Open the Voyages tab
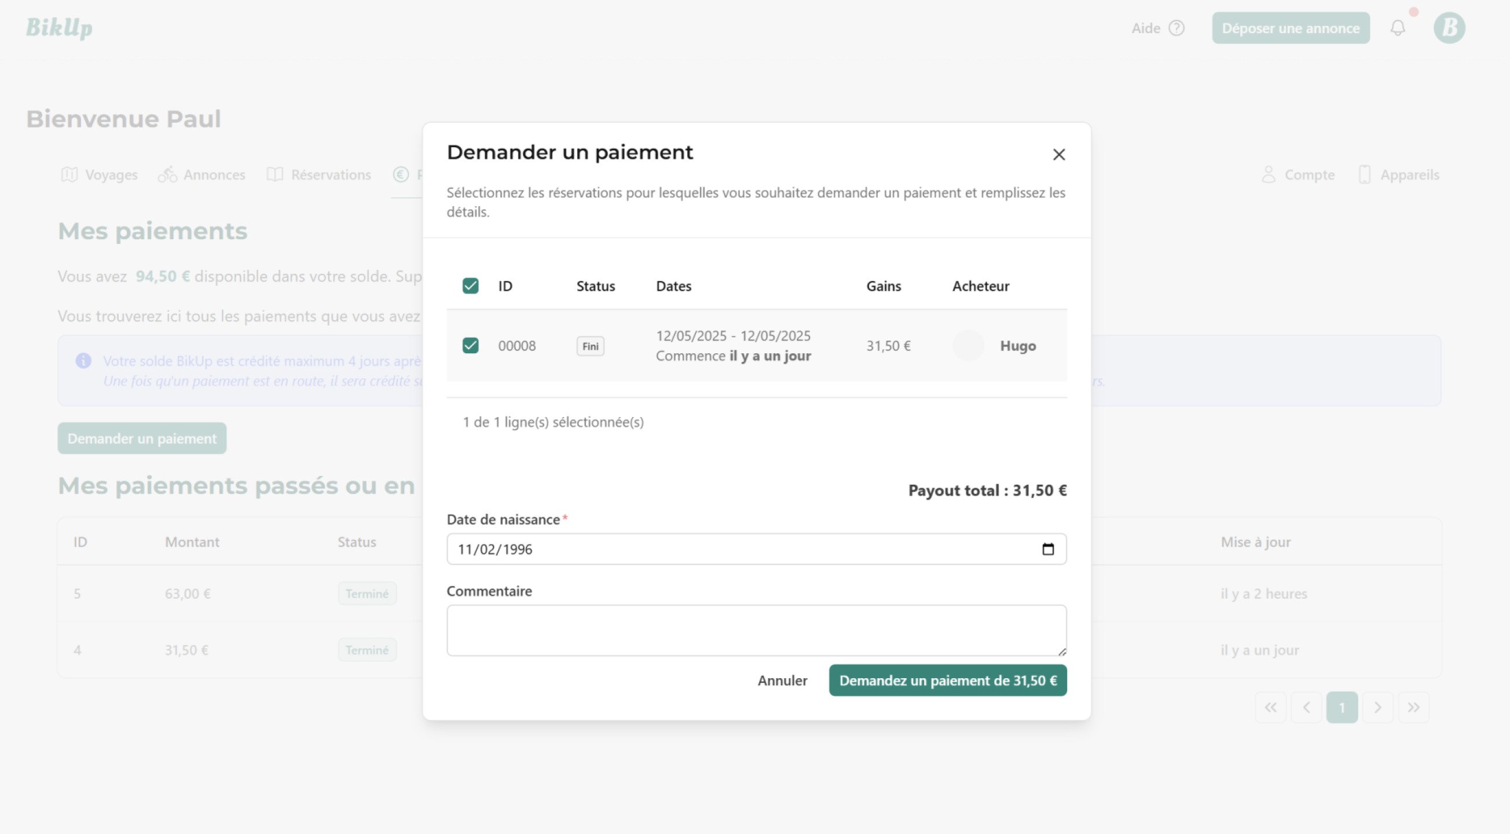This screenshot has width=1510, height=834. pyautogui.click(x=100, y=175)
